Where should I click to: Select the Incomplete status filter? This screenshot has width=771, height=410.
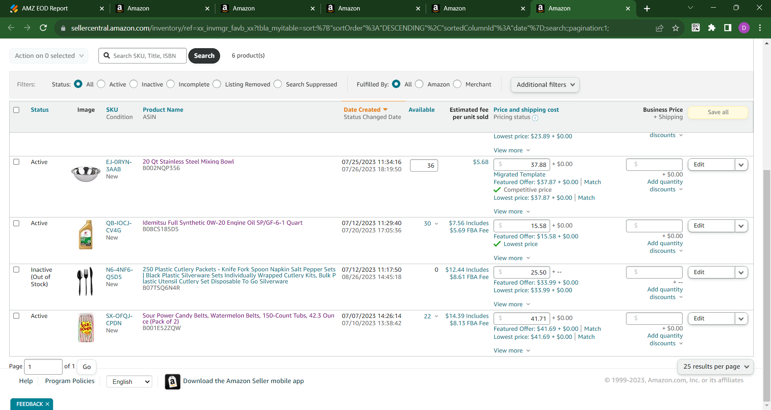coord(171,84)
